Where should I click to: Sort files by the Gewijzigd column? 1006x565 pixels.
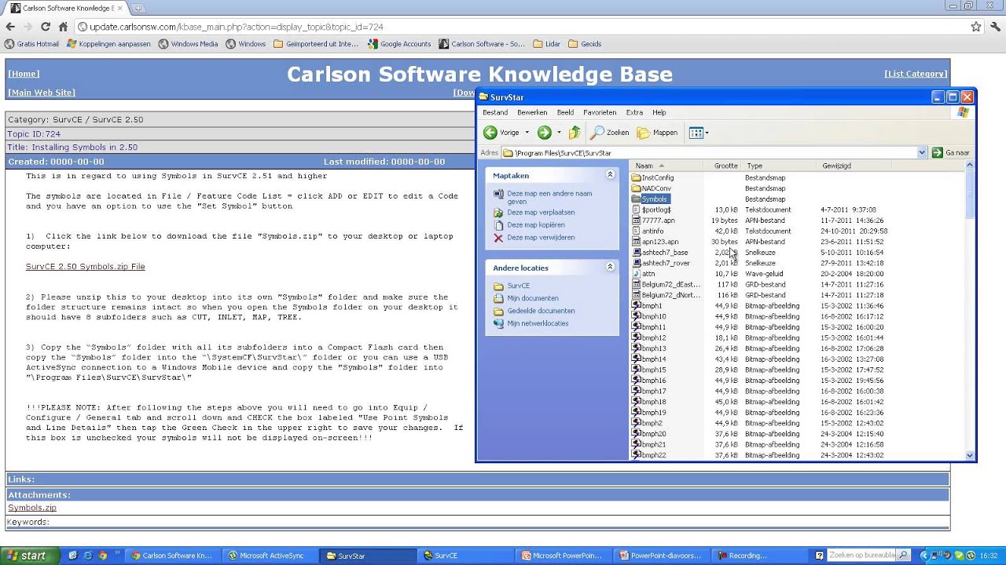click(x=854, y=166)
